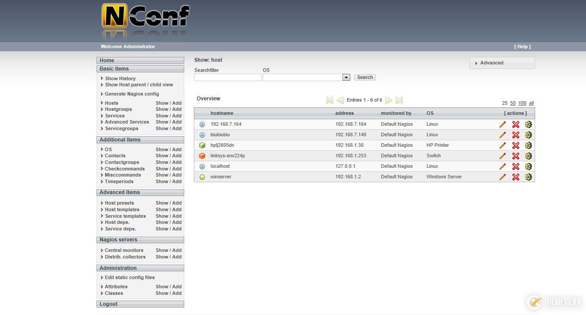Click Add for Advanced Services
The image size is (586, 315).
(x=177, y=122)
